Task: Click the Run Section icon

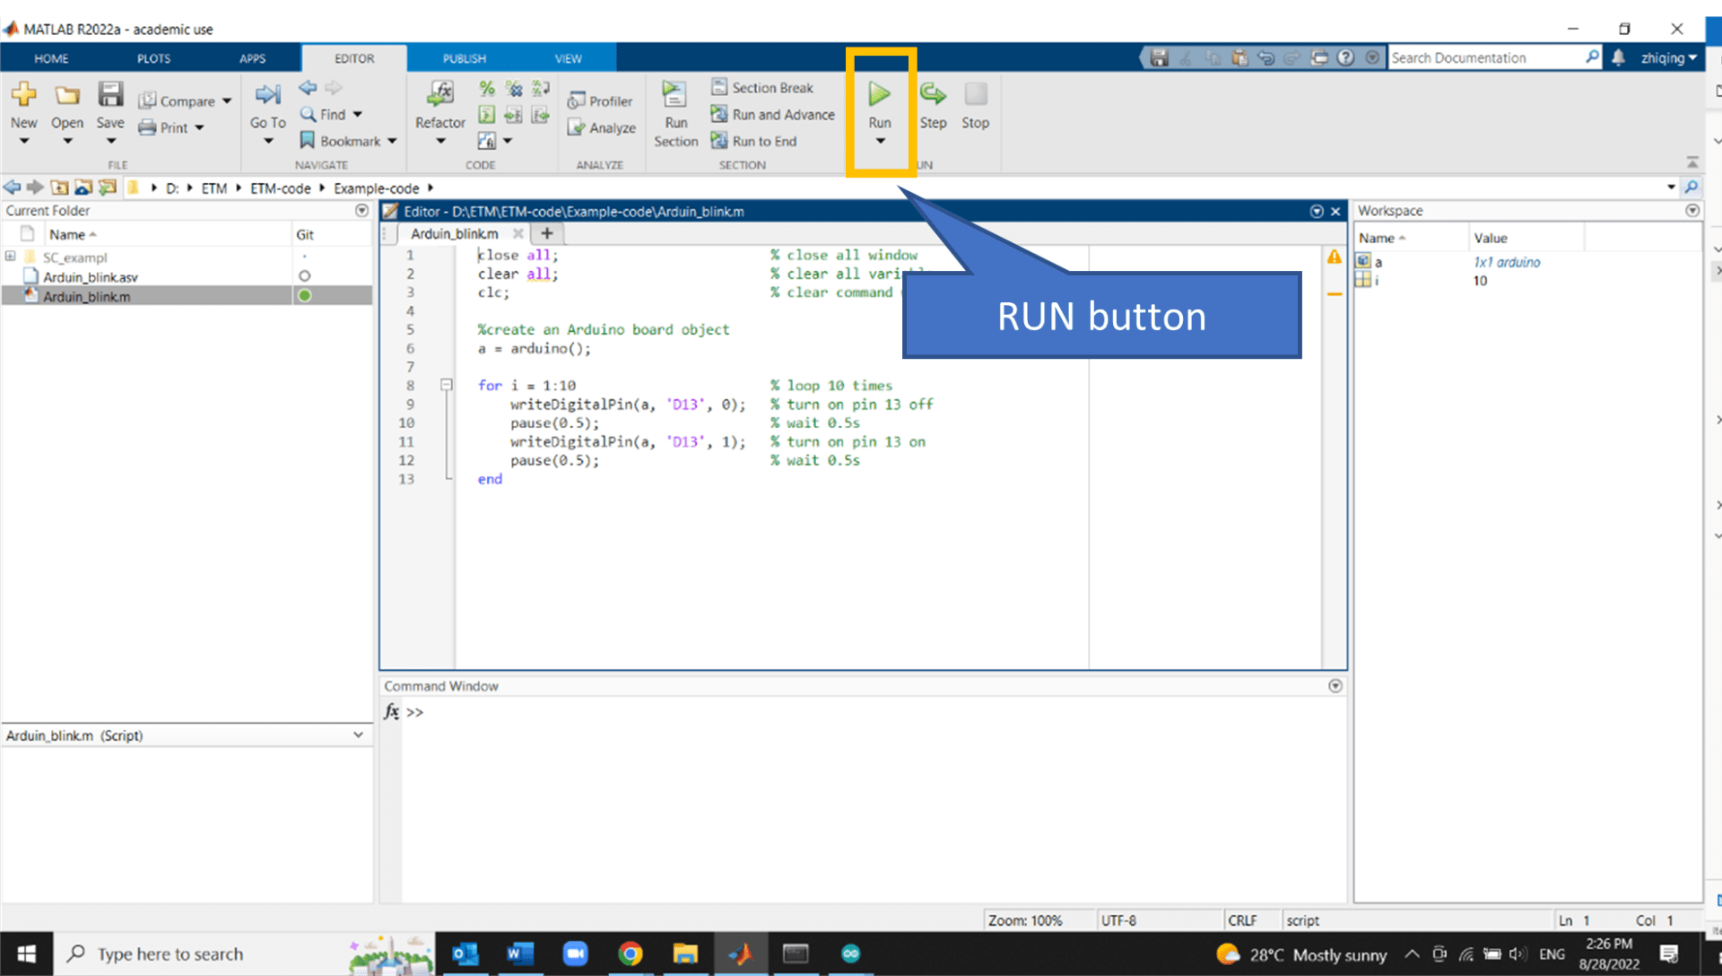Action: coord(674,94)
